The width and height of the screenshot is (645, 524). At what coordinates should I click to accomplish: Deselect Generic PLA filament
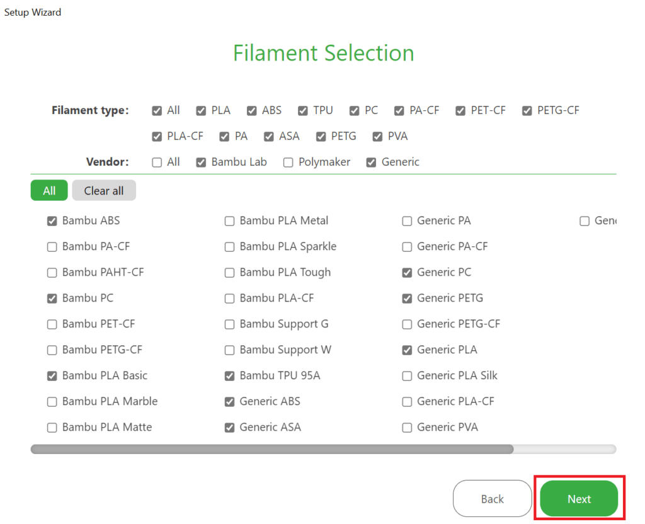407,350
